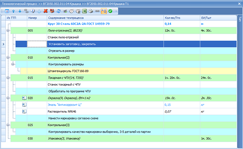Click the empty Номер edit cell in selected row
This screenshot has width=243, height=149.
(37, 44)
